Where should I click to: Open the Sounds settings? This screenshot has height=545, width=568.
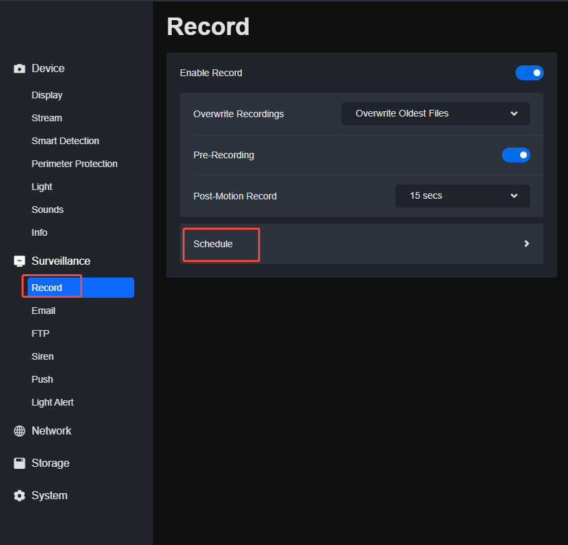pos(47,210)
